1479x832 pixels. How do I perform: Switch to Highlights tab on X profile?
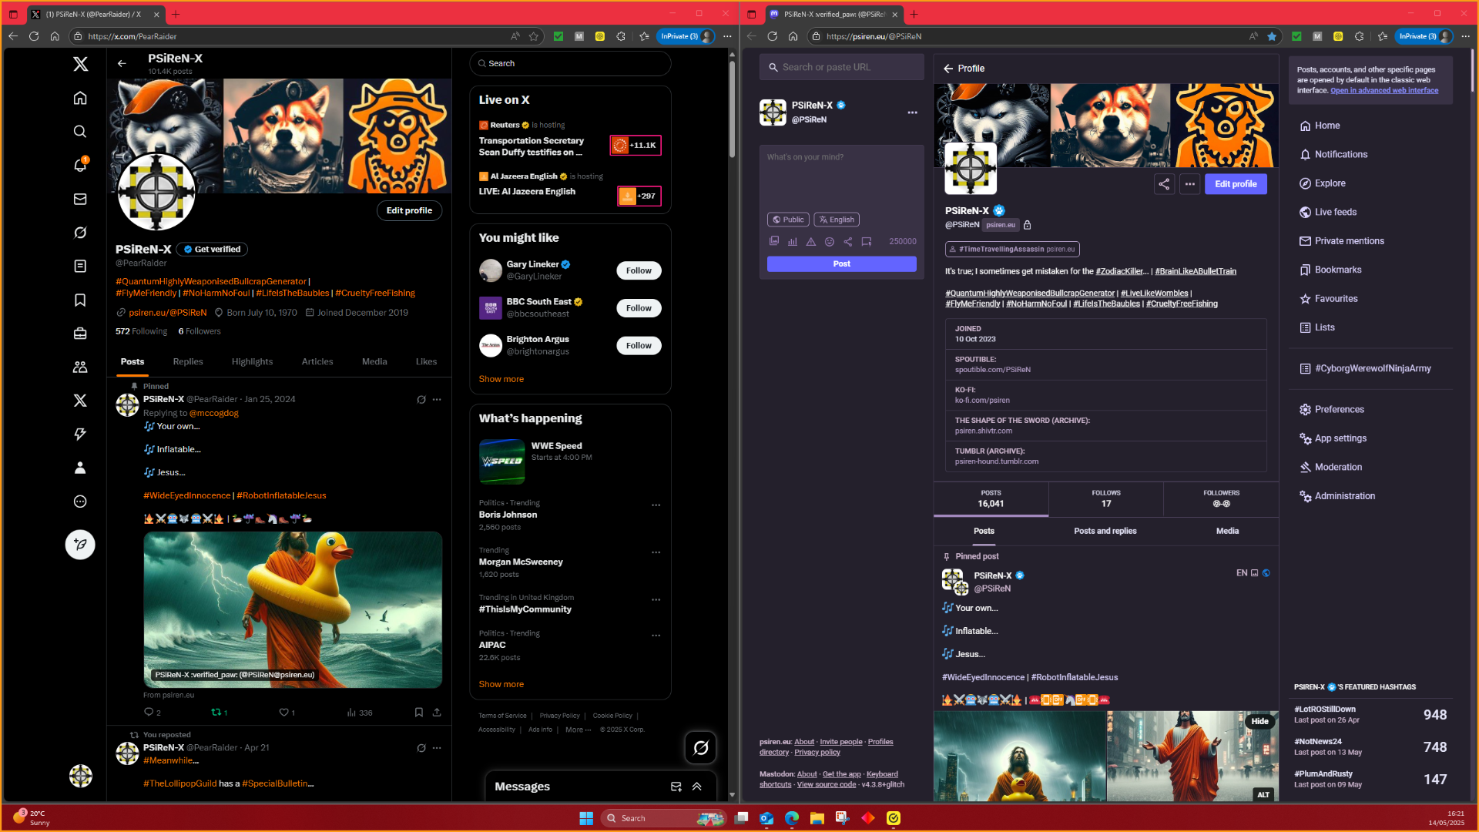pyautogui.click(x=252, y=361)
